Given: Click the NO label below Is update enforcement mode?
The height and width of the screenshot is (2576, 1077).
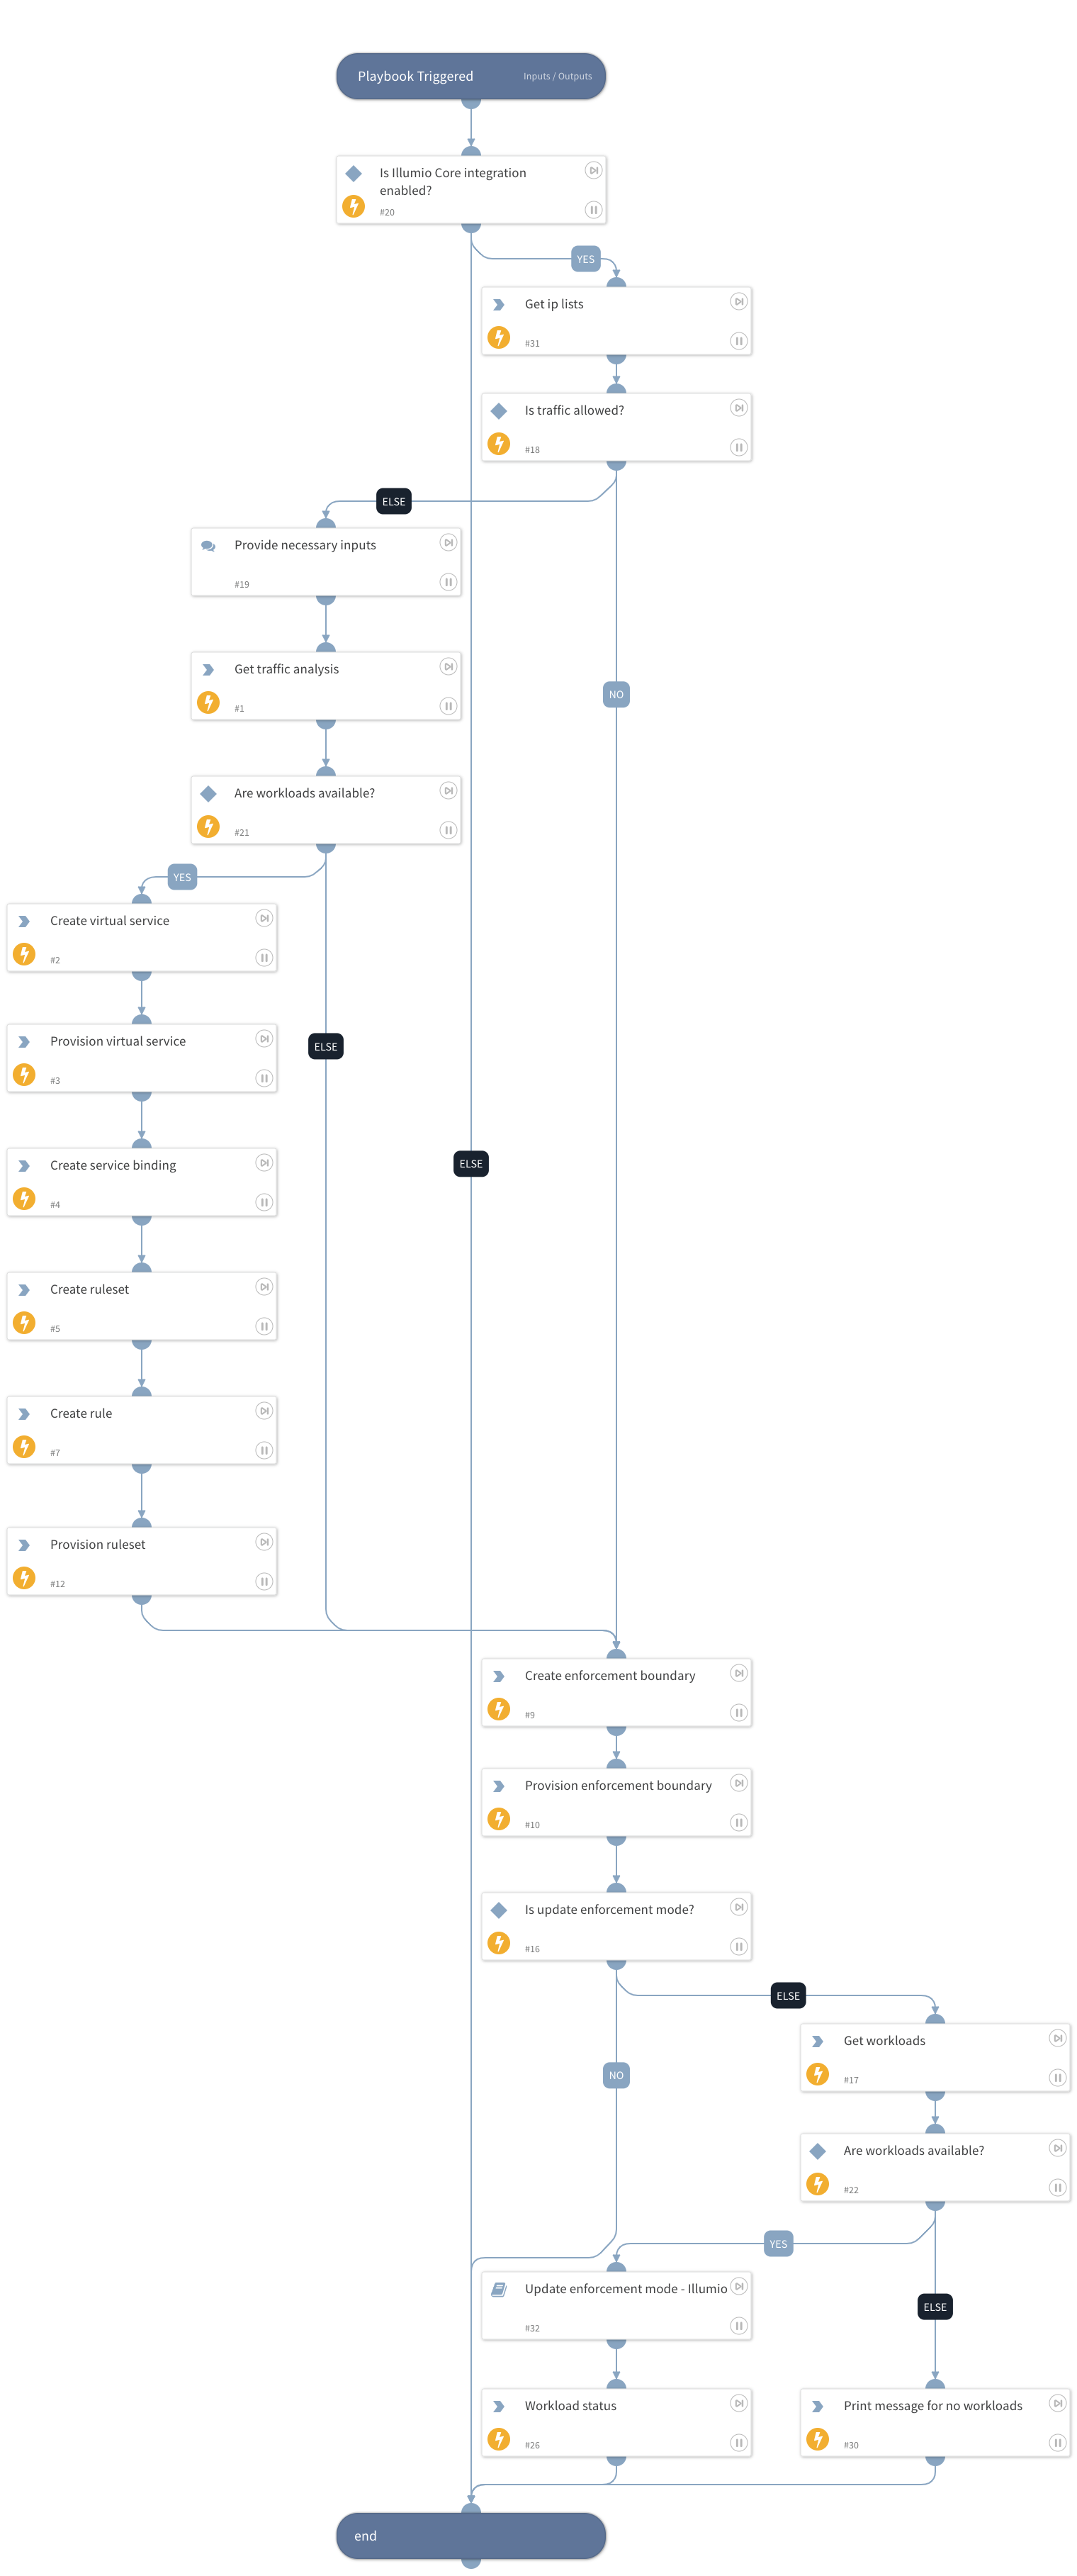Looking at the screenshot, I should pos(616,2075).
